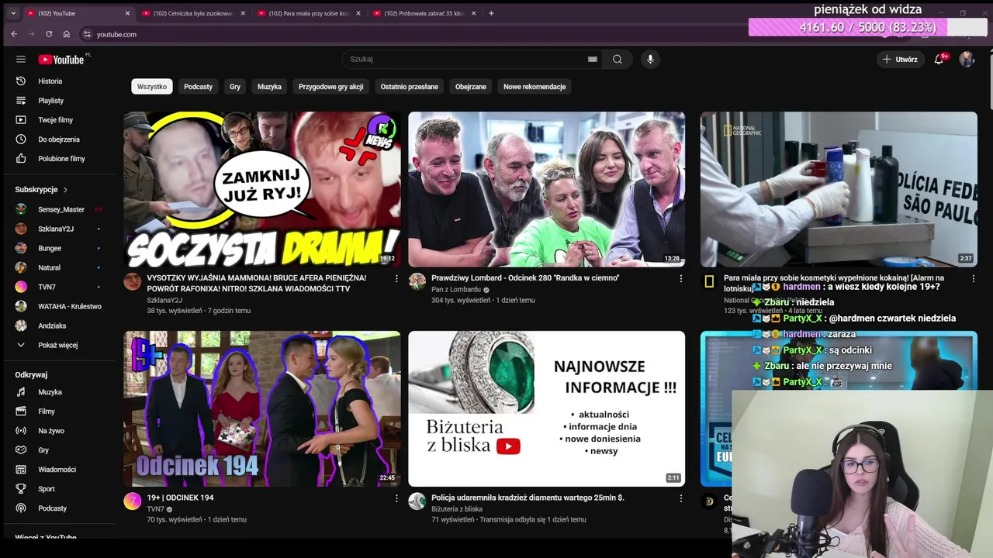Screen dimensions: 993x558
Task: Open Podcasty under Odkrywaj
Action: click(51, 508)
